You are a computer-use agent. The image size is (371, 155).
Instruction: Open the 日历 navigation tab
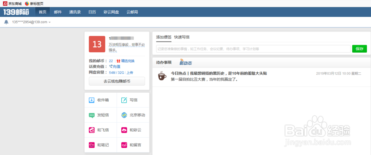tap(92, 12)
